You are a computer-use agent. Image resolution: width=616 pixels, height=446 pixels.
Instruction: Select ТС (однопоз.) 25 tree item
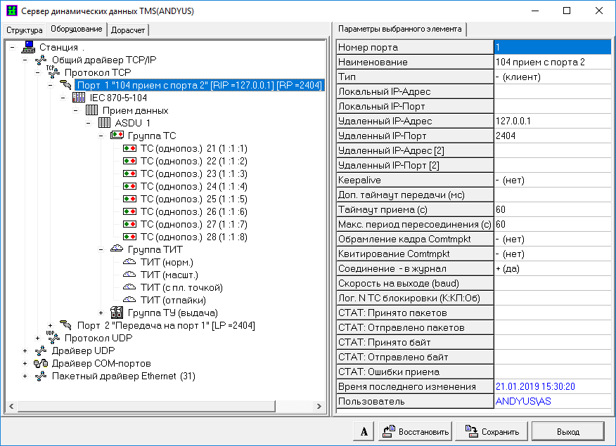(193, 199)
